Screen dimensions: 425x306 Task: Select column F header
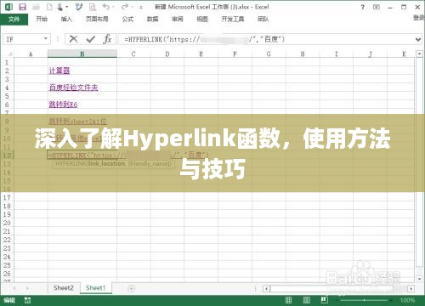(x=235, y=54)
